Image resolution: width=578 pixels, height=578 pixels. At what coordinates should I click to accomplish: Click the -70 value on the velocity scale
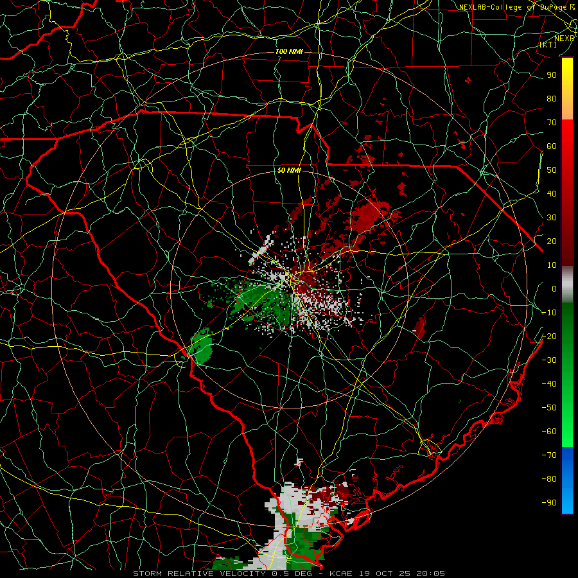(x=549, y=455)
